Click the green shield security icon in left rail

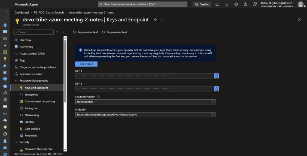coord(5,127)
